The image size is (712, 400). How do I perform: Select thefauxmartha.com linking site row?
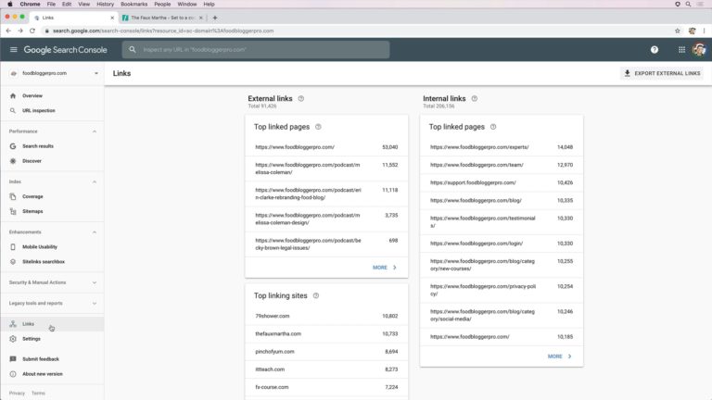(x=326, y=333)
